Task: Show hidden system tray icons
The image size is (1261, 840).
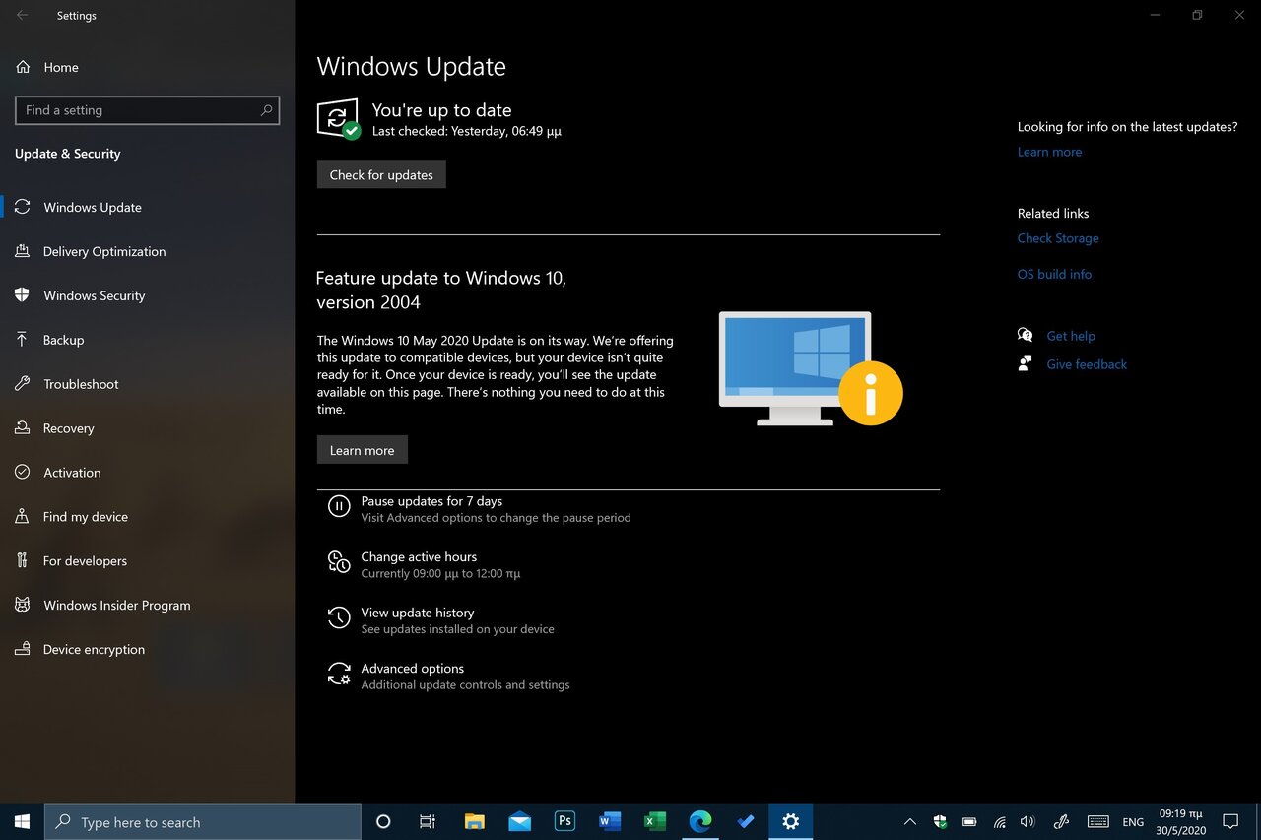Action: click(x=910, y=821)
